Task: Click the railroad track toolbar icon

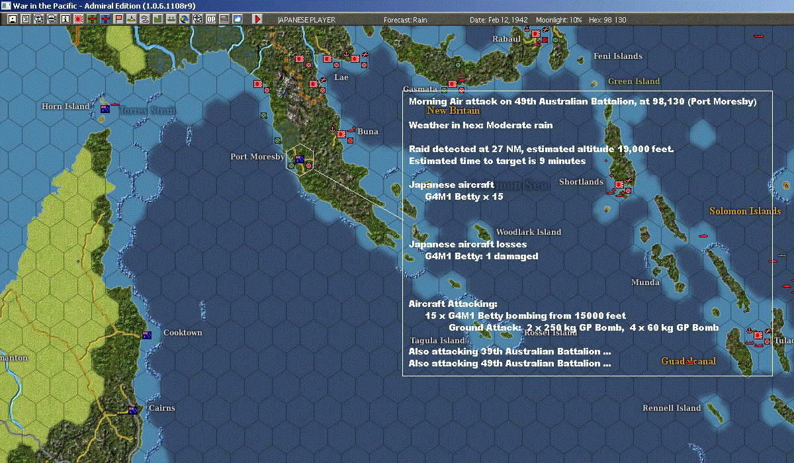Action: [224, 19]
